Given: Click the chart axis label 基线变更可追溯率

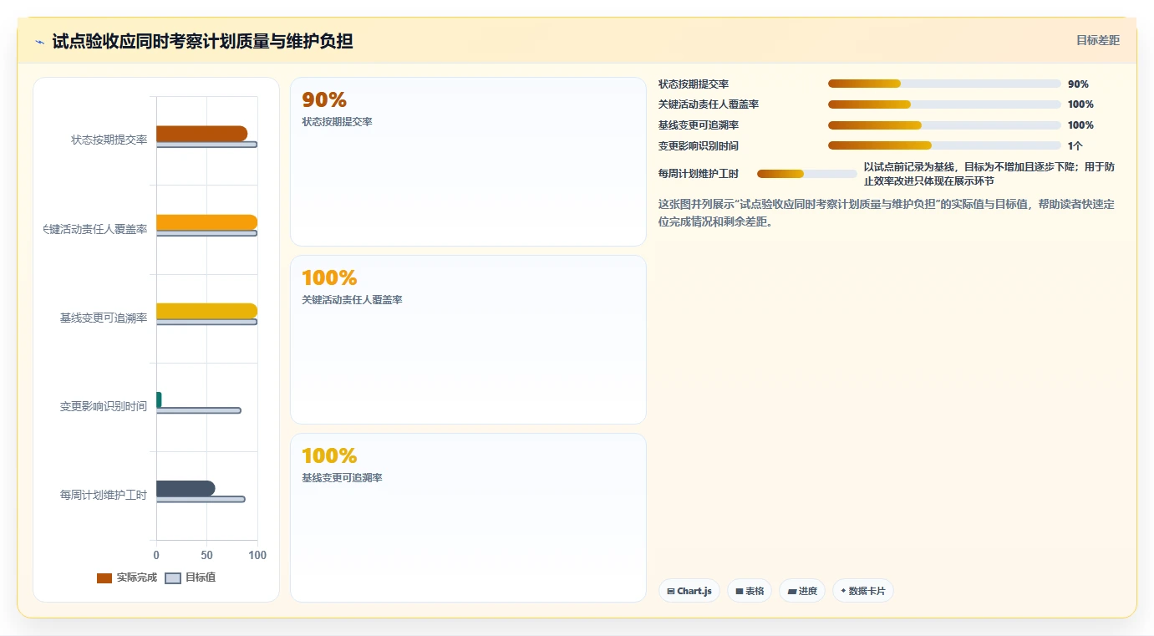Looking at the screenshot, I should pos(104,318).
